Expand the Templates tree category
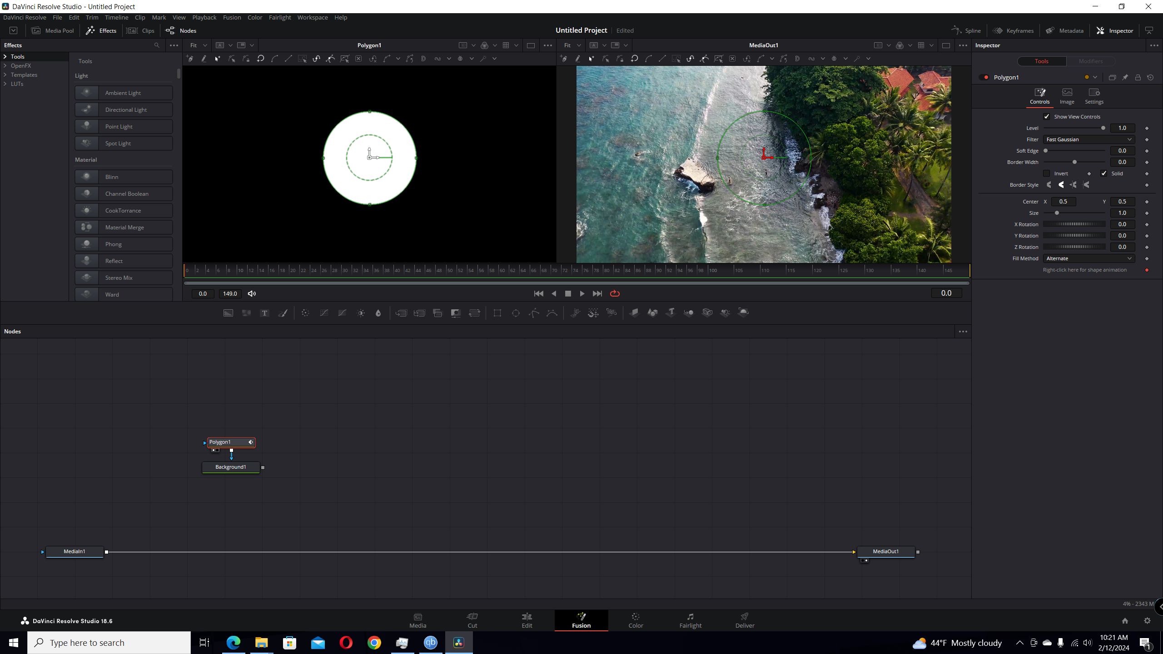Viewport: 1163px width, 654px height. [5, 75]
